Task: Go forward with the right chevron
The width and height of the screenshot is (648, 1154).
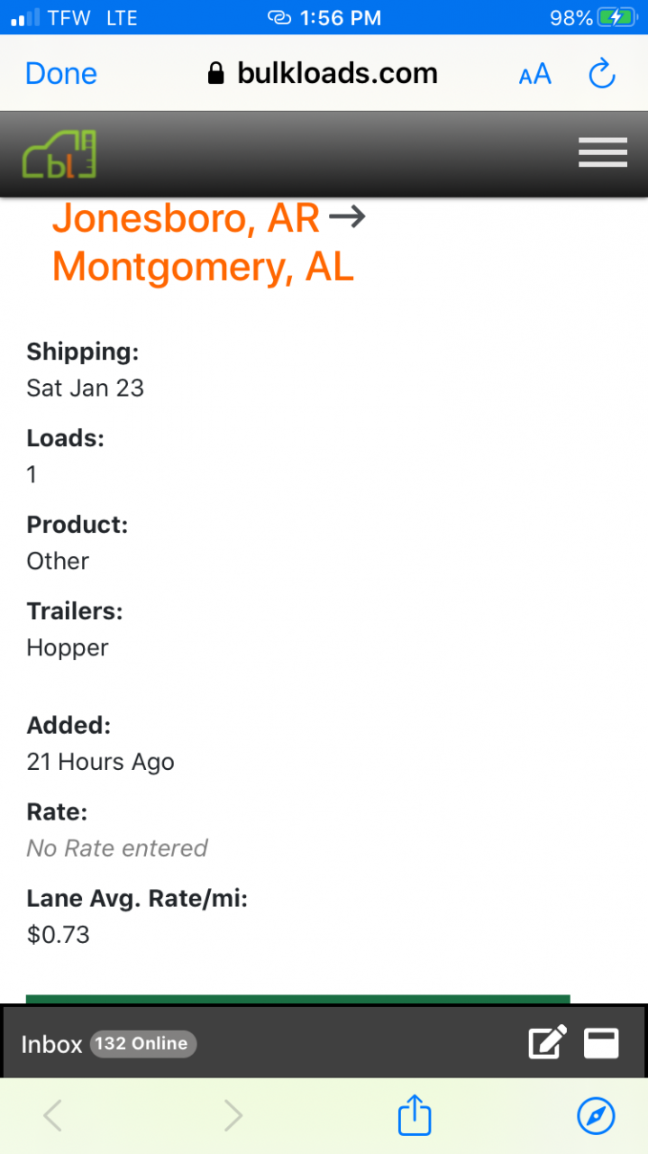Action: click(233, 1116)
